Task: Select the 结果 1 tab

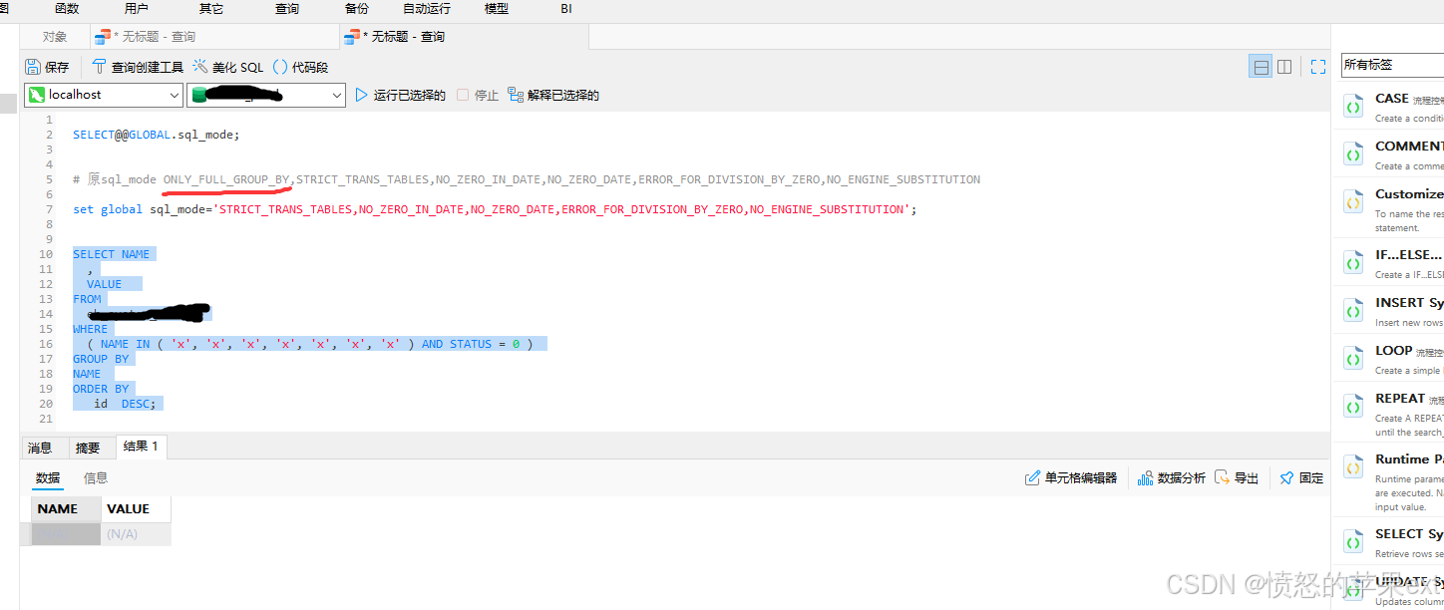Action: point(141,447)
